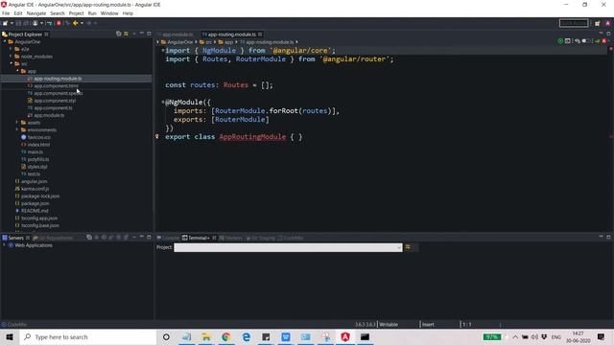Select favicon.ico file
Screen dimensions: 614x345
pos(38,137)
